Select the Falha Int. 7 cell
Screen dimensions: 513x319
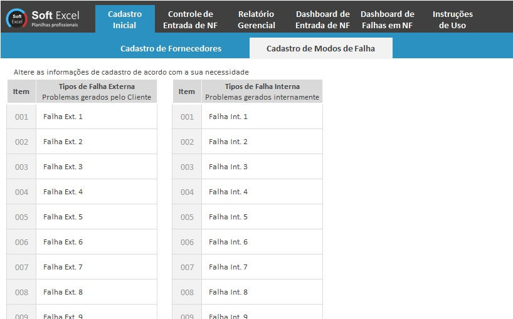[262, 267]
